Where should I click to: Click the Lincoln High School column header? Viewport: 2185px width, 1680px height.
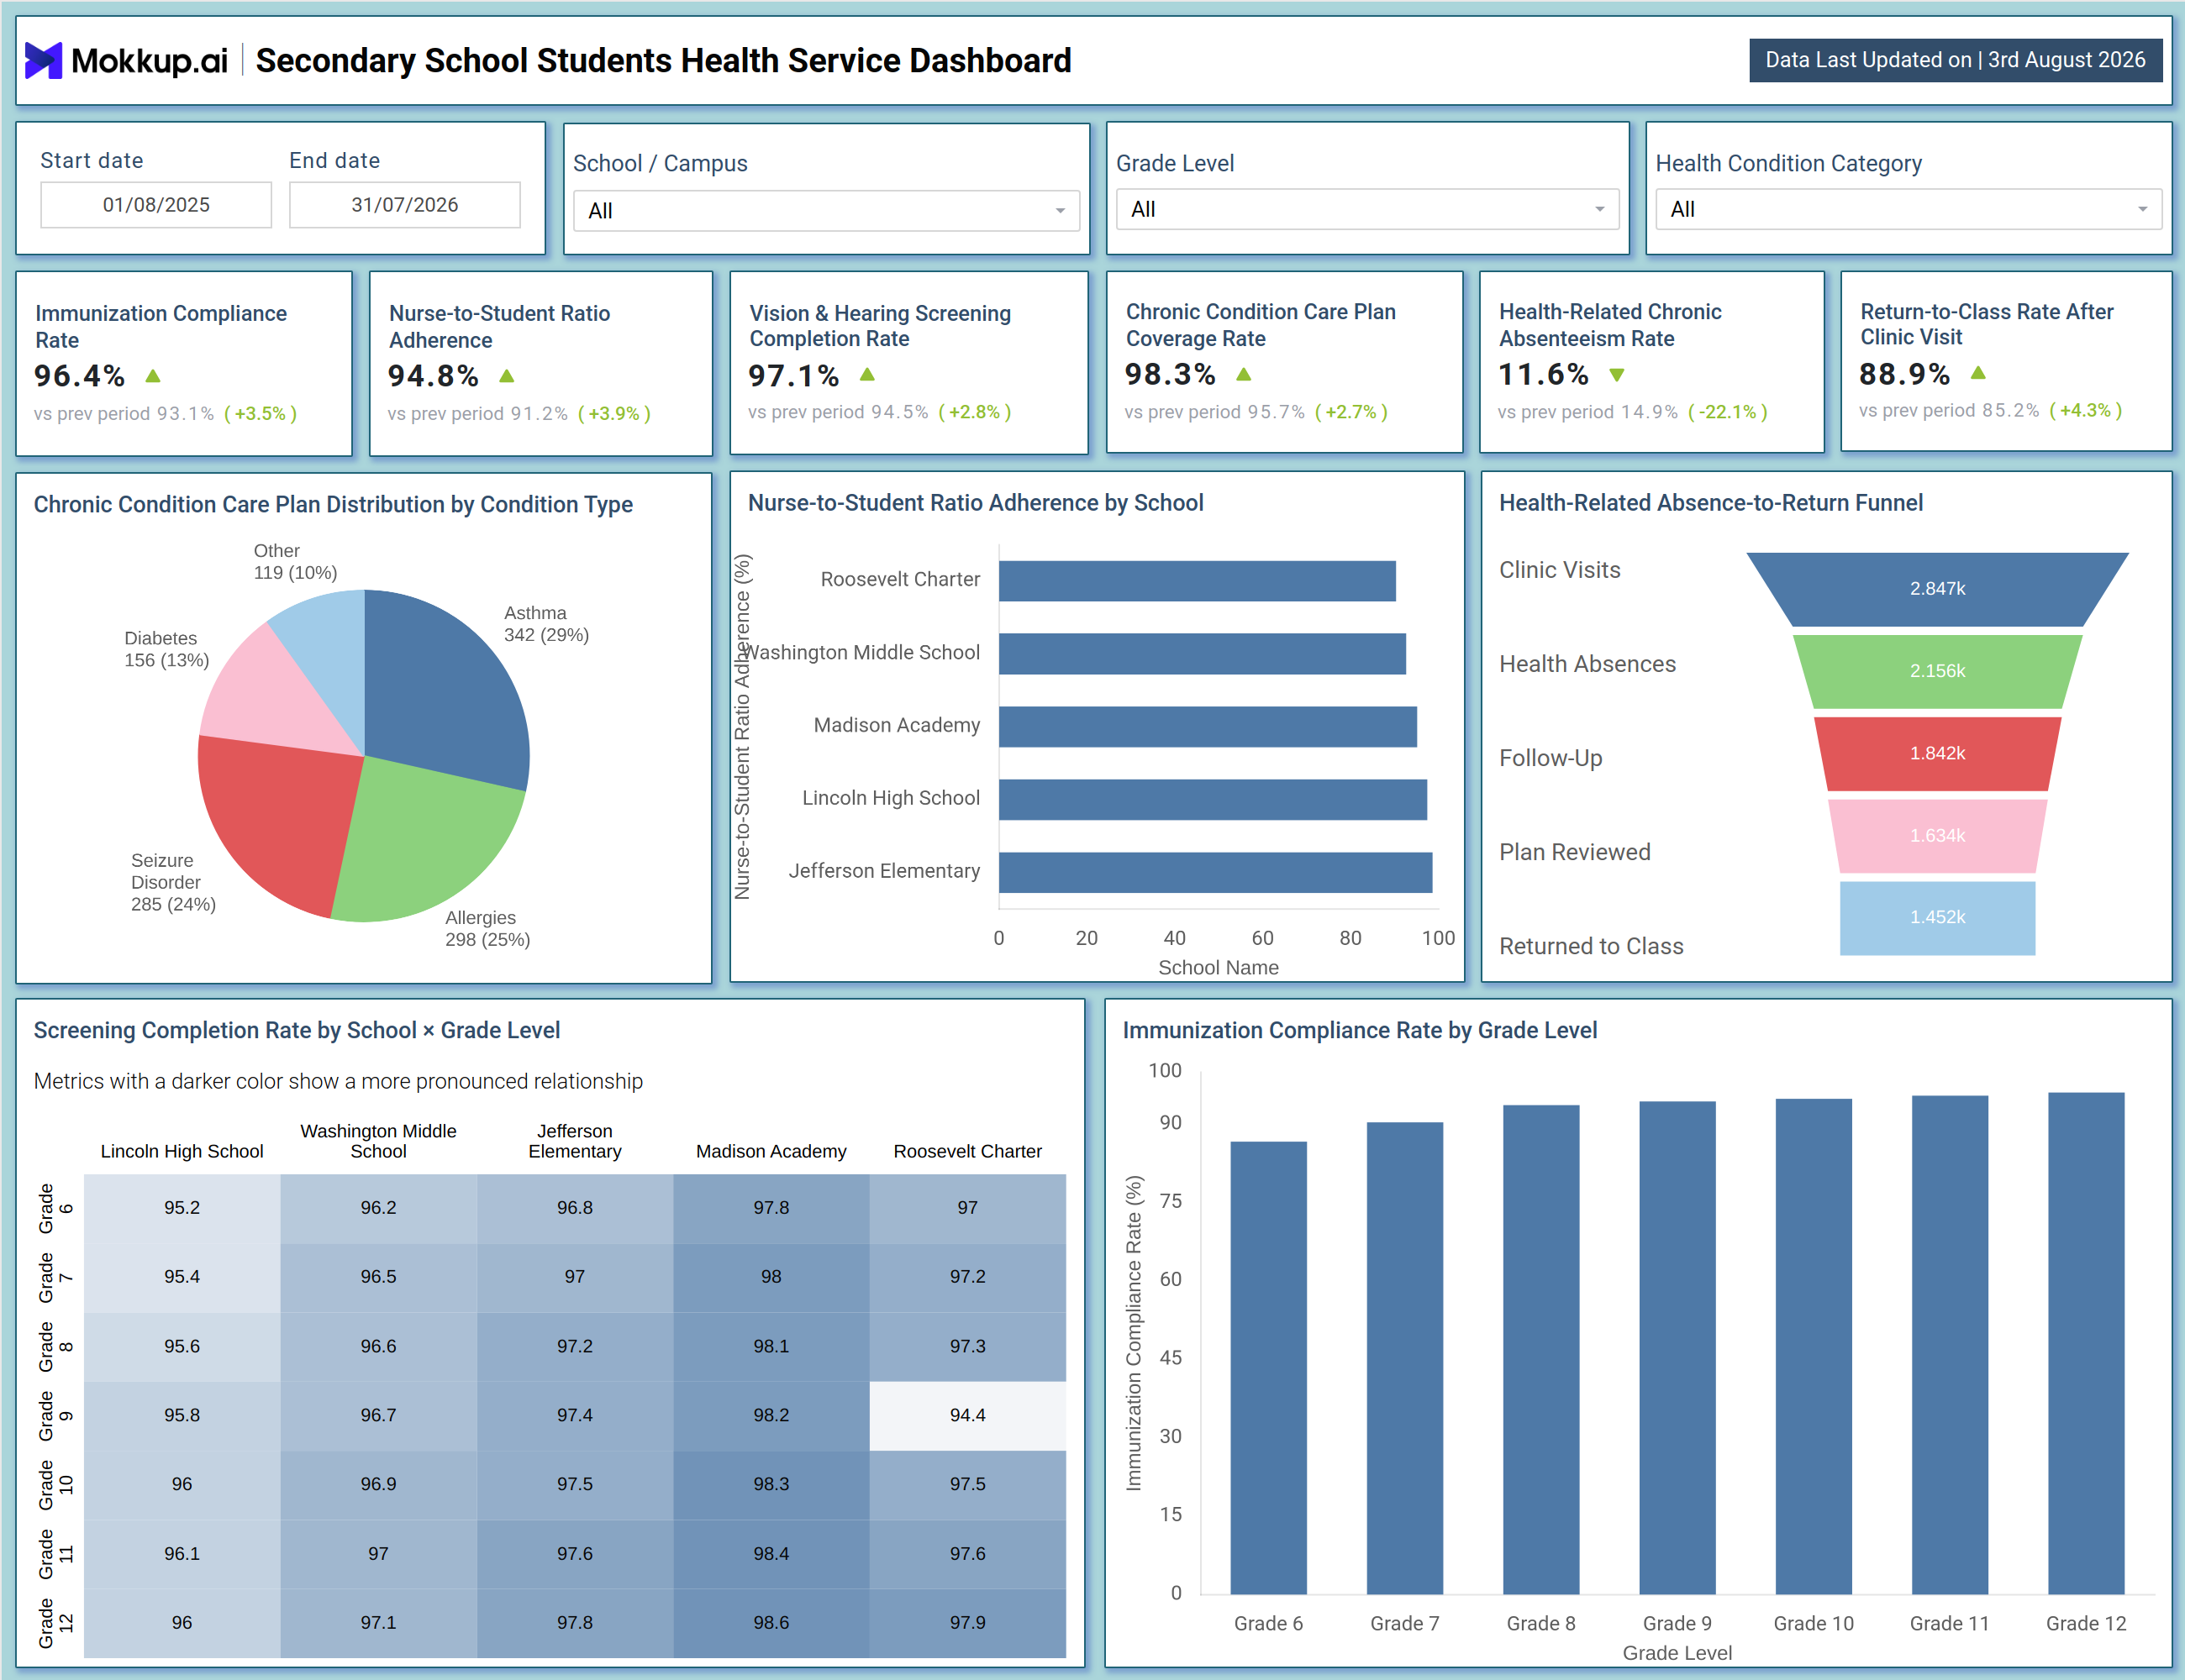182,1151
